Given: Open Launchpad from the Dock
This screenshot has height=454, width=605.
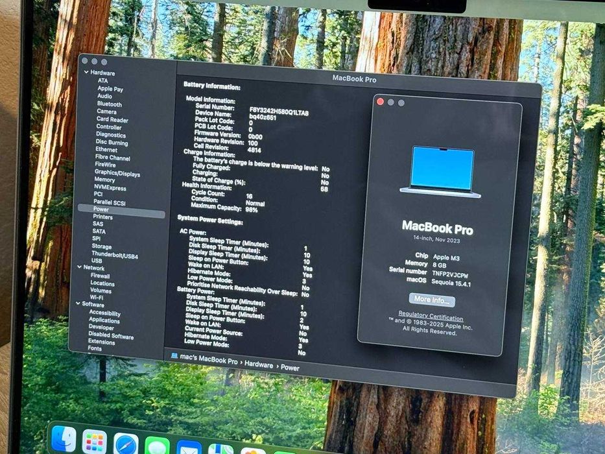Looking at the screenshot, I should (x=95, y=442).
